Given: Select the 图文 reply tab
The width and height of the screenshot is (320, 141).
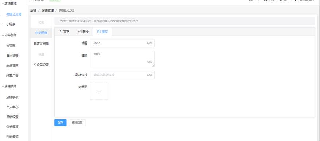Looking at the screenshot, I should tap(102, 32).
